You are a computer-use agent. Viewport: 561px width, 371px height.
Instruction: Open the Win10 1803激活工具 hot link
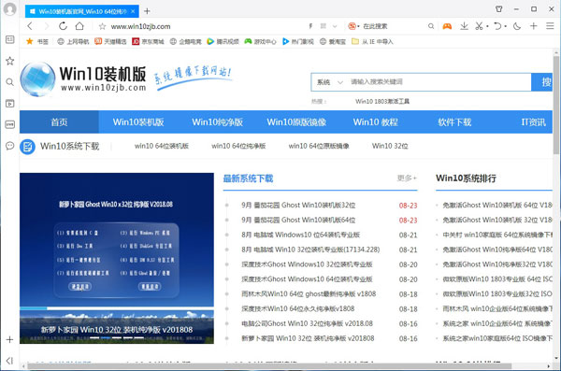click(x=382, y=101)
